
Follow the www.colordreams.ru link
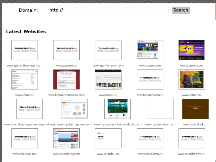tap(192, 154)
